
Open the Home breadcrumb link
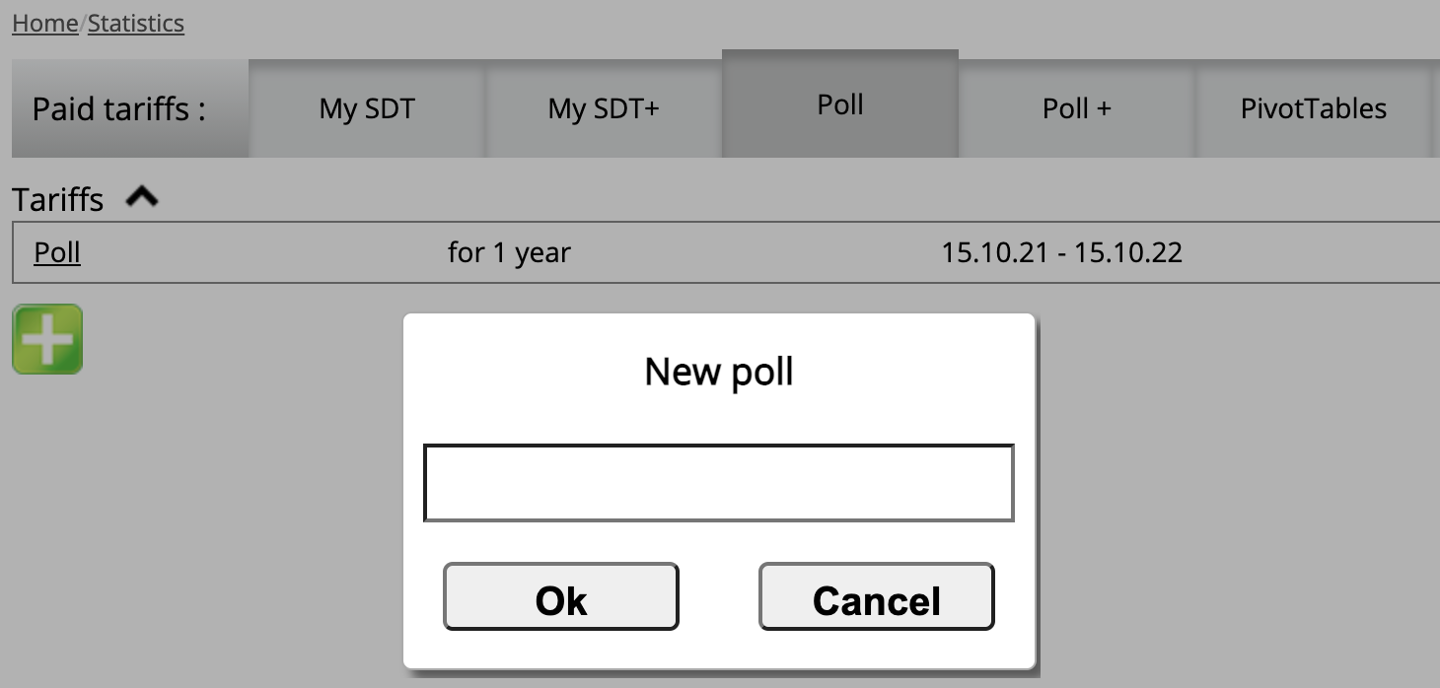point(44,23)
